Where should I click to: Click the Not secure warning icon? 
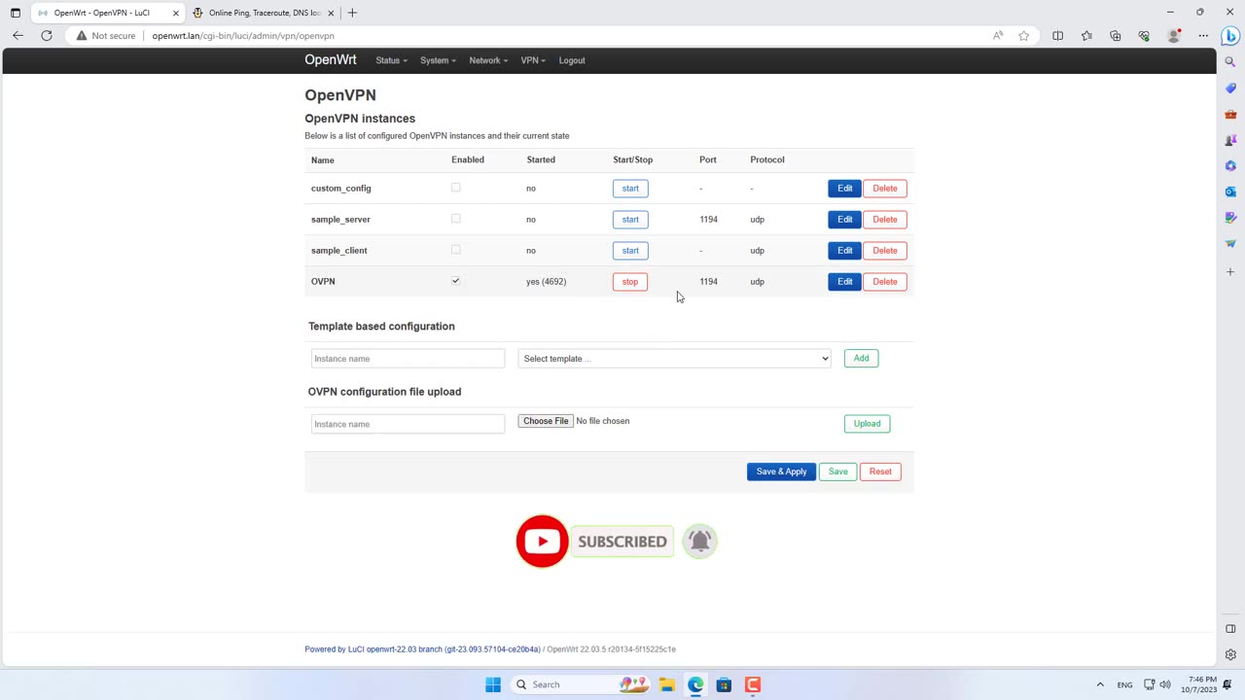coord(82,36)
